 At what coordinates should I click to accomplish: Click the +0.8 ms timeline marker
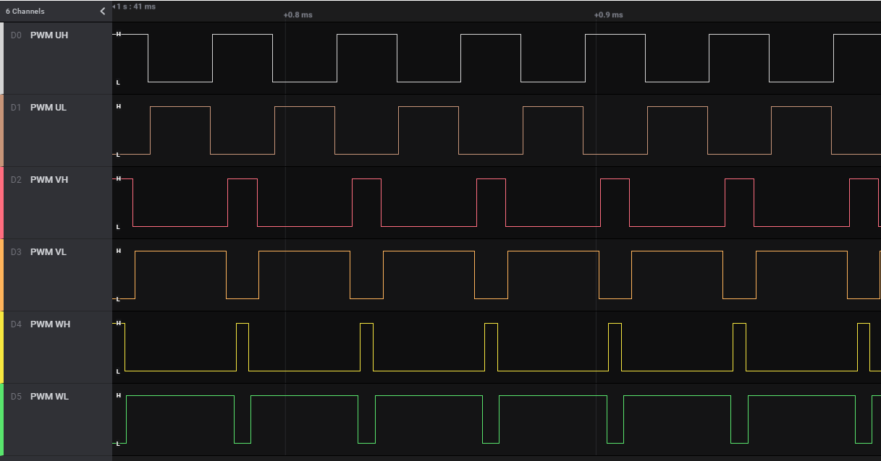tap(298, 15)
